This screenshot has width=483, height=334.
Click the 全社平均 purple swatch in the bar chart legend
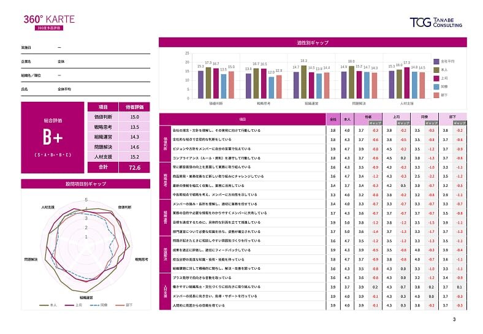point(436,61)
